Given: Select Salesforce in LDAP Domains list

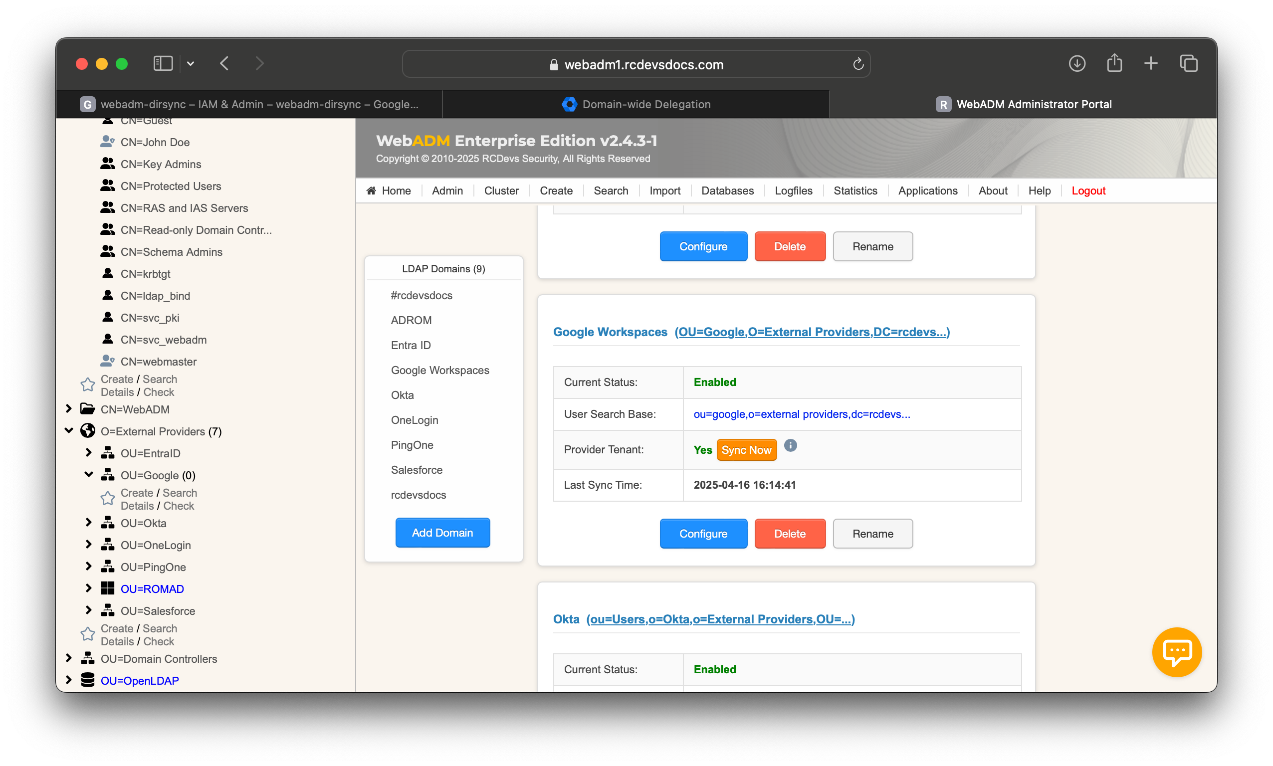Looking at the screenshot, I should point(416,469).
